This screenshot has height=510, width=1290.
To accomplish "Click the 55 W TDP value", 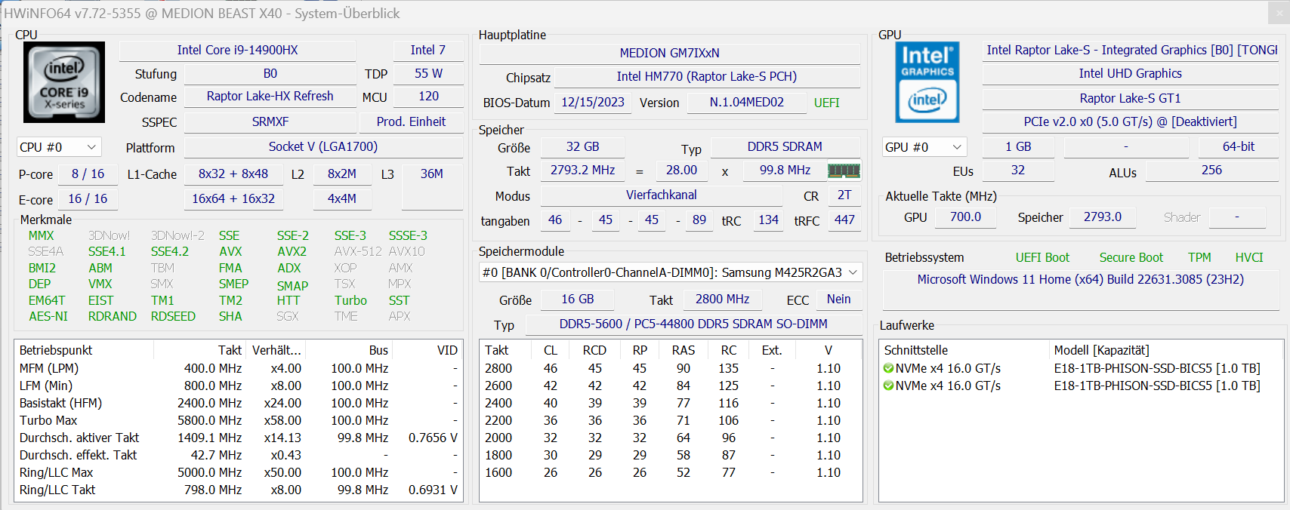I will tap(428, 73).
